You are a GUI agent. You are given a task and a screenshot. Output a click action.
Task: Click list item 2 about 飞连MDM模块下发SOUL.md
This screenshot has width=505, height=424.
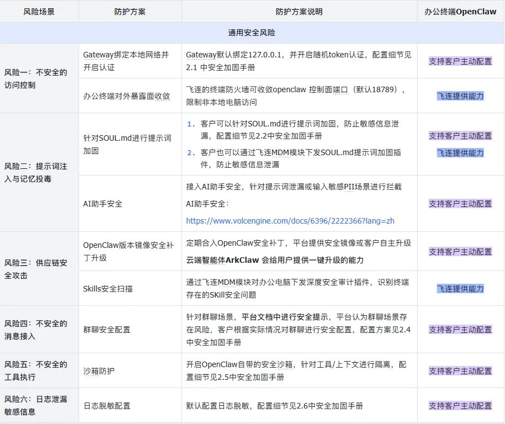294,158
